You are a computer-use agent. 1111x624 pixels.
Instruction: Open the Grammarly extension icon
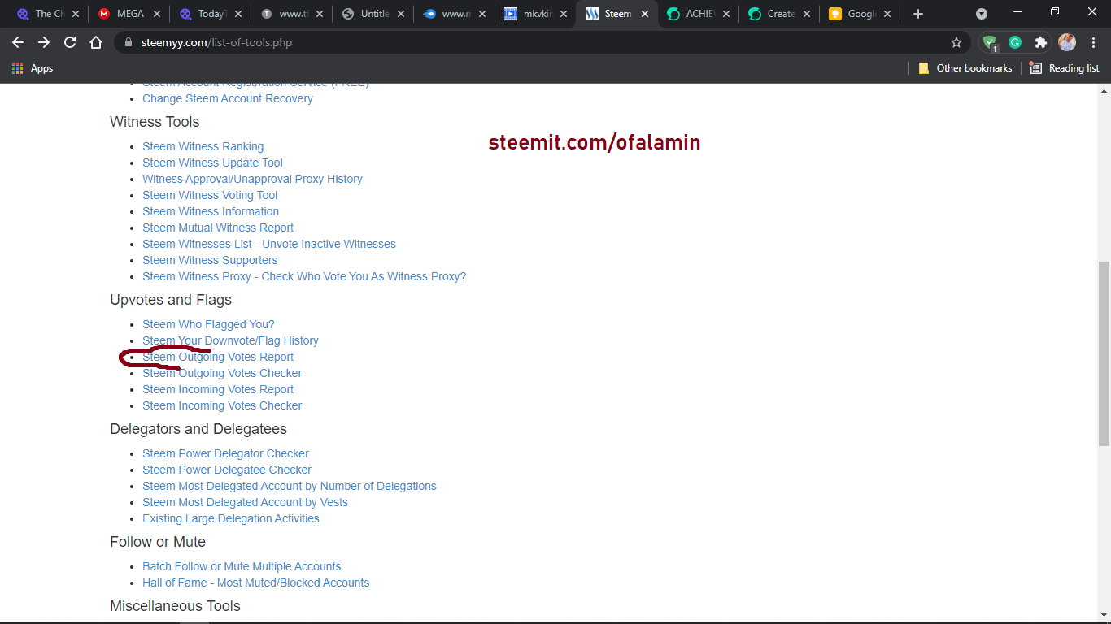click(1015, 42)
